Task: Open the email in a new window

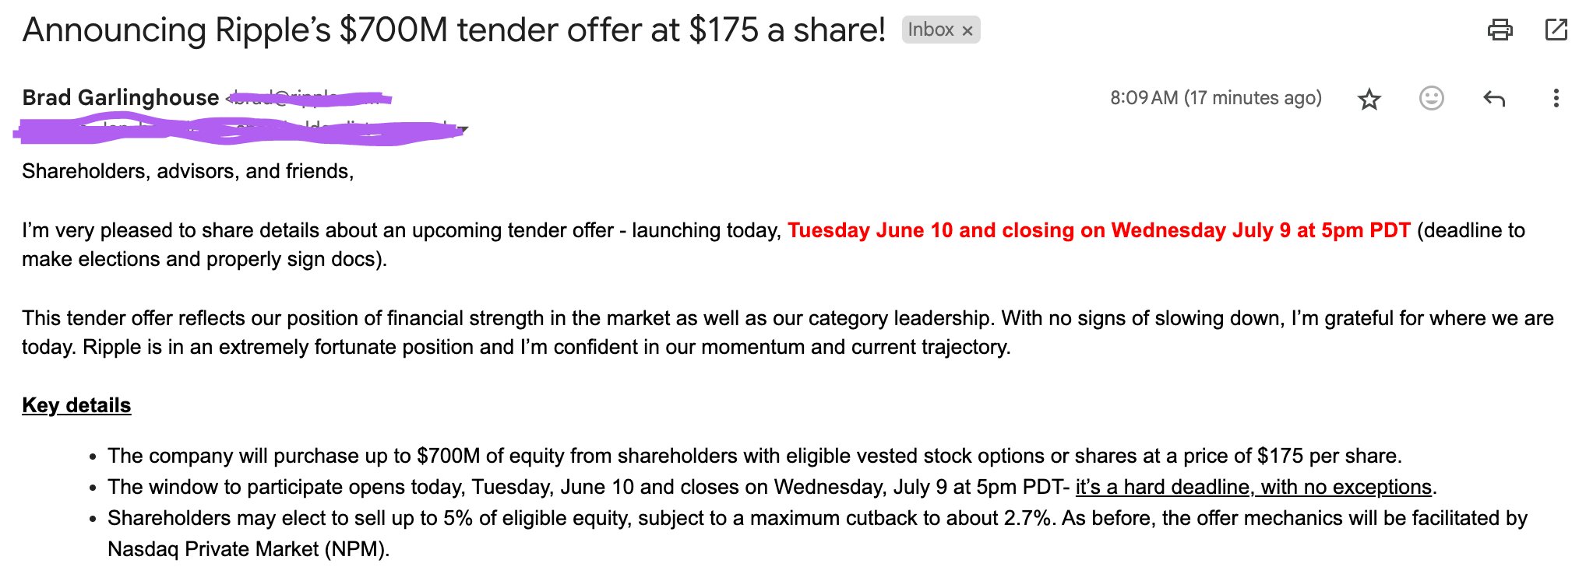Action: (x=1556, y=30)
